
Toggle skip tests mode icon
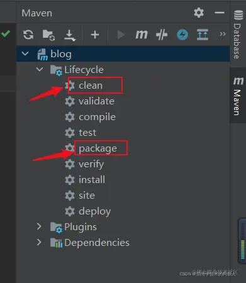click(x=162, y=35)
